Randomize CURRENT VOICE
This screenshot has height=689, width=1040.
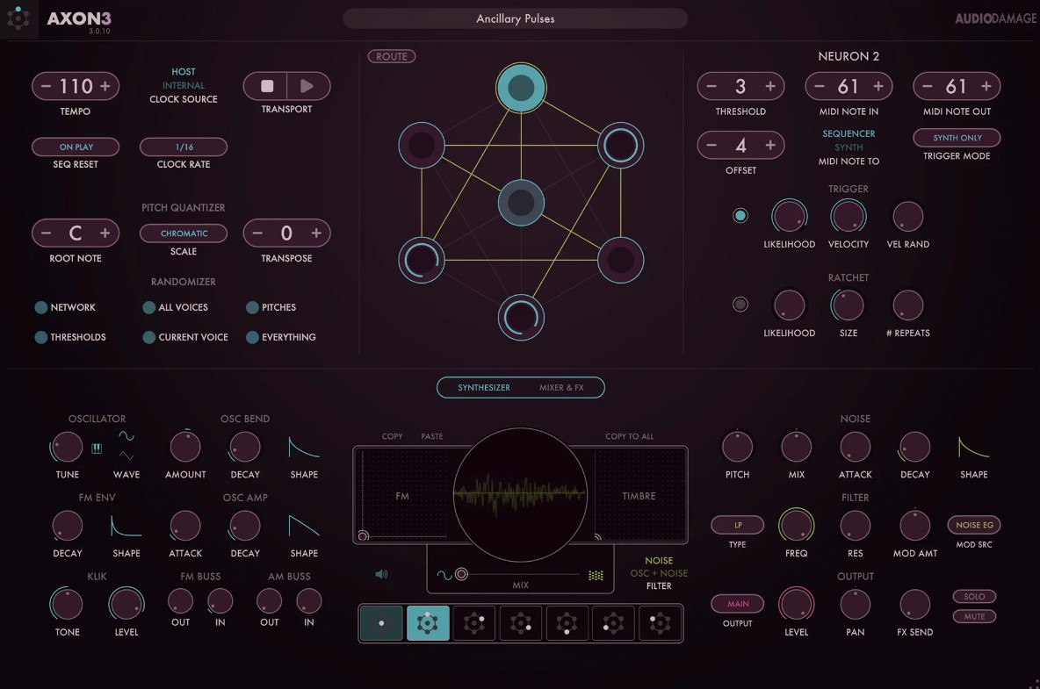(149, 337)
